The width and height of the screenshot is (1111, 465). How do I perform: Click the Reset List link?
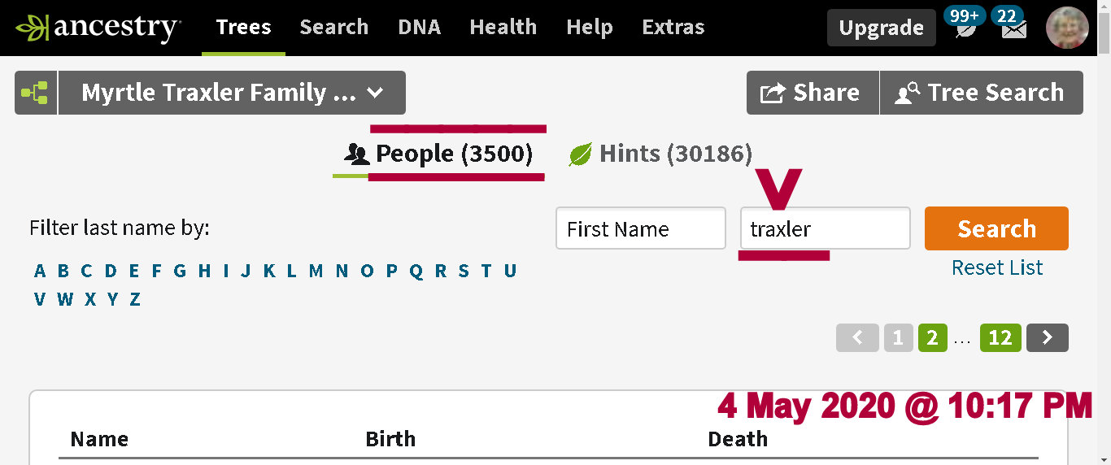997,268
